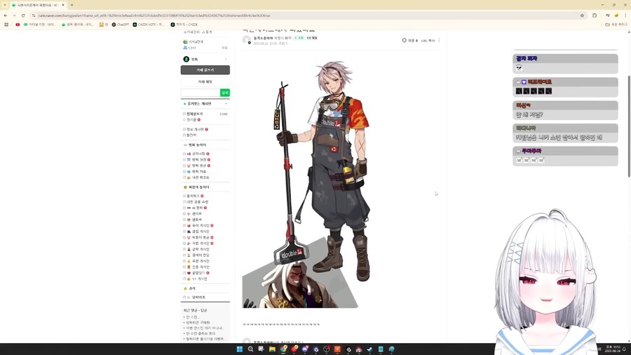Open the 정보 게시판 board
The width and height of the screenshot is (631, 355).
tap(196, 129)
